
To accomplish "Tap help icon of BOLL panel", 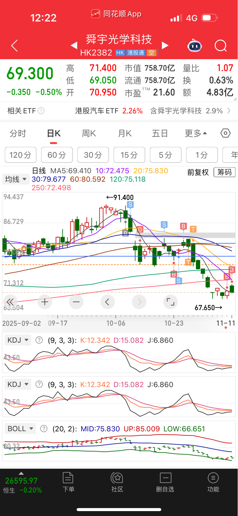I will click(44, 429).
